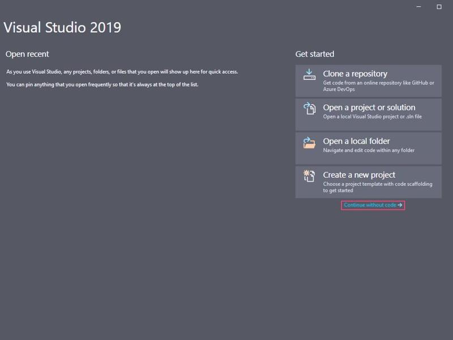Click the Visual Studio 2019 title text
The width and height of the screenshot is (453, 340).
click(x=62, y=27)
